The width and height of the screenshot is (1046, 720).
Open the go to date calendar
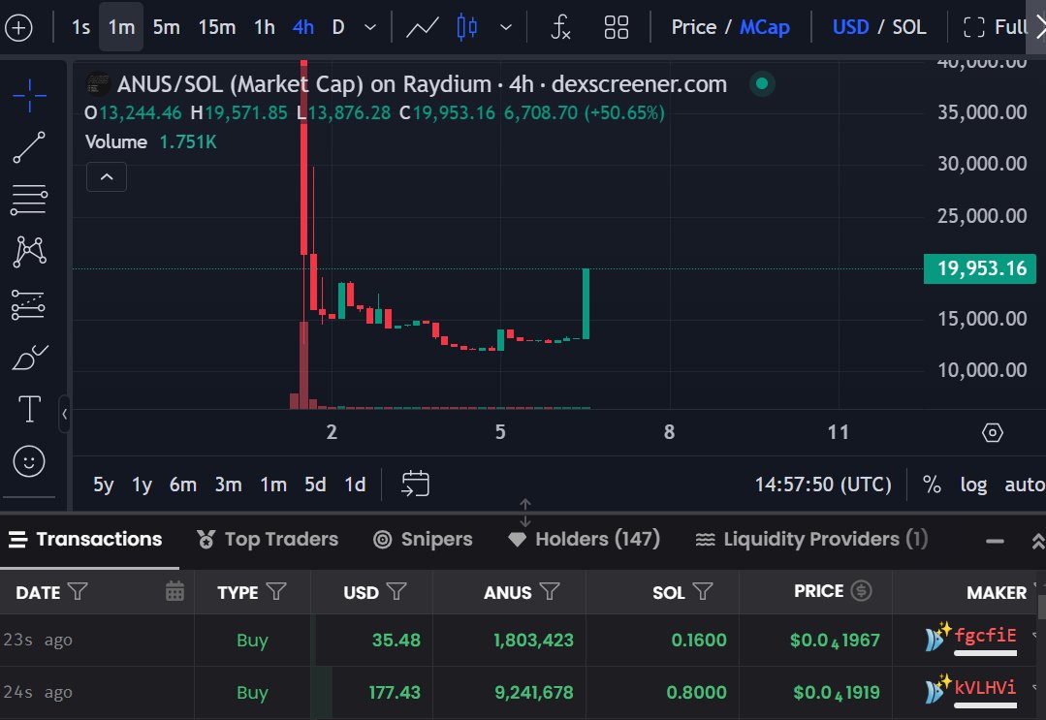point(415,484)
